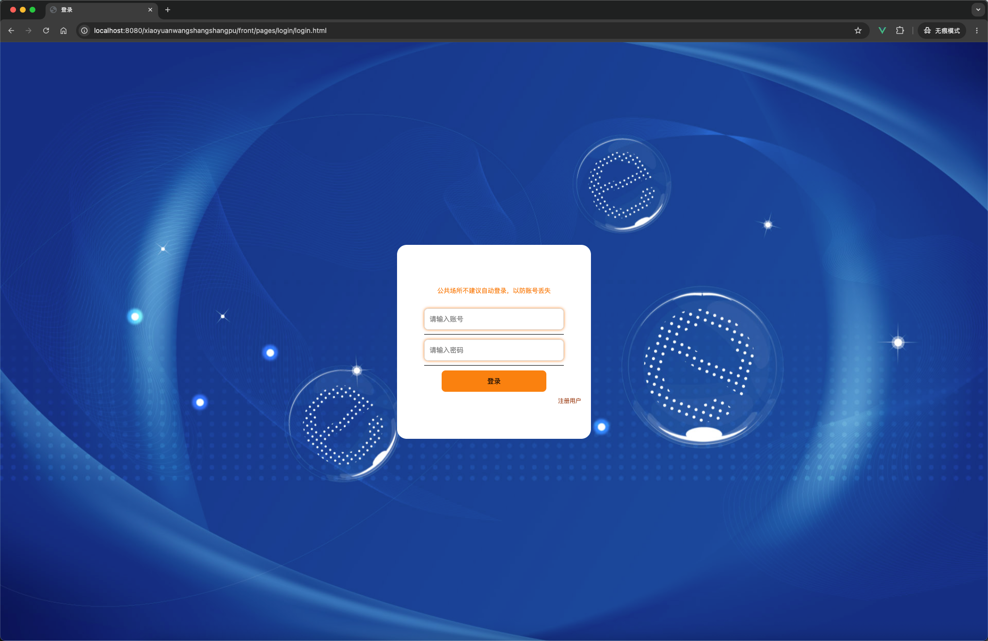This screenshot has height=641, width=988.
Task: Open a new tab with plus button
Action: click(x=168, y=10)
